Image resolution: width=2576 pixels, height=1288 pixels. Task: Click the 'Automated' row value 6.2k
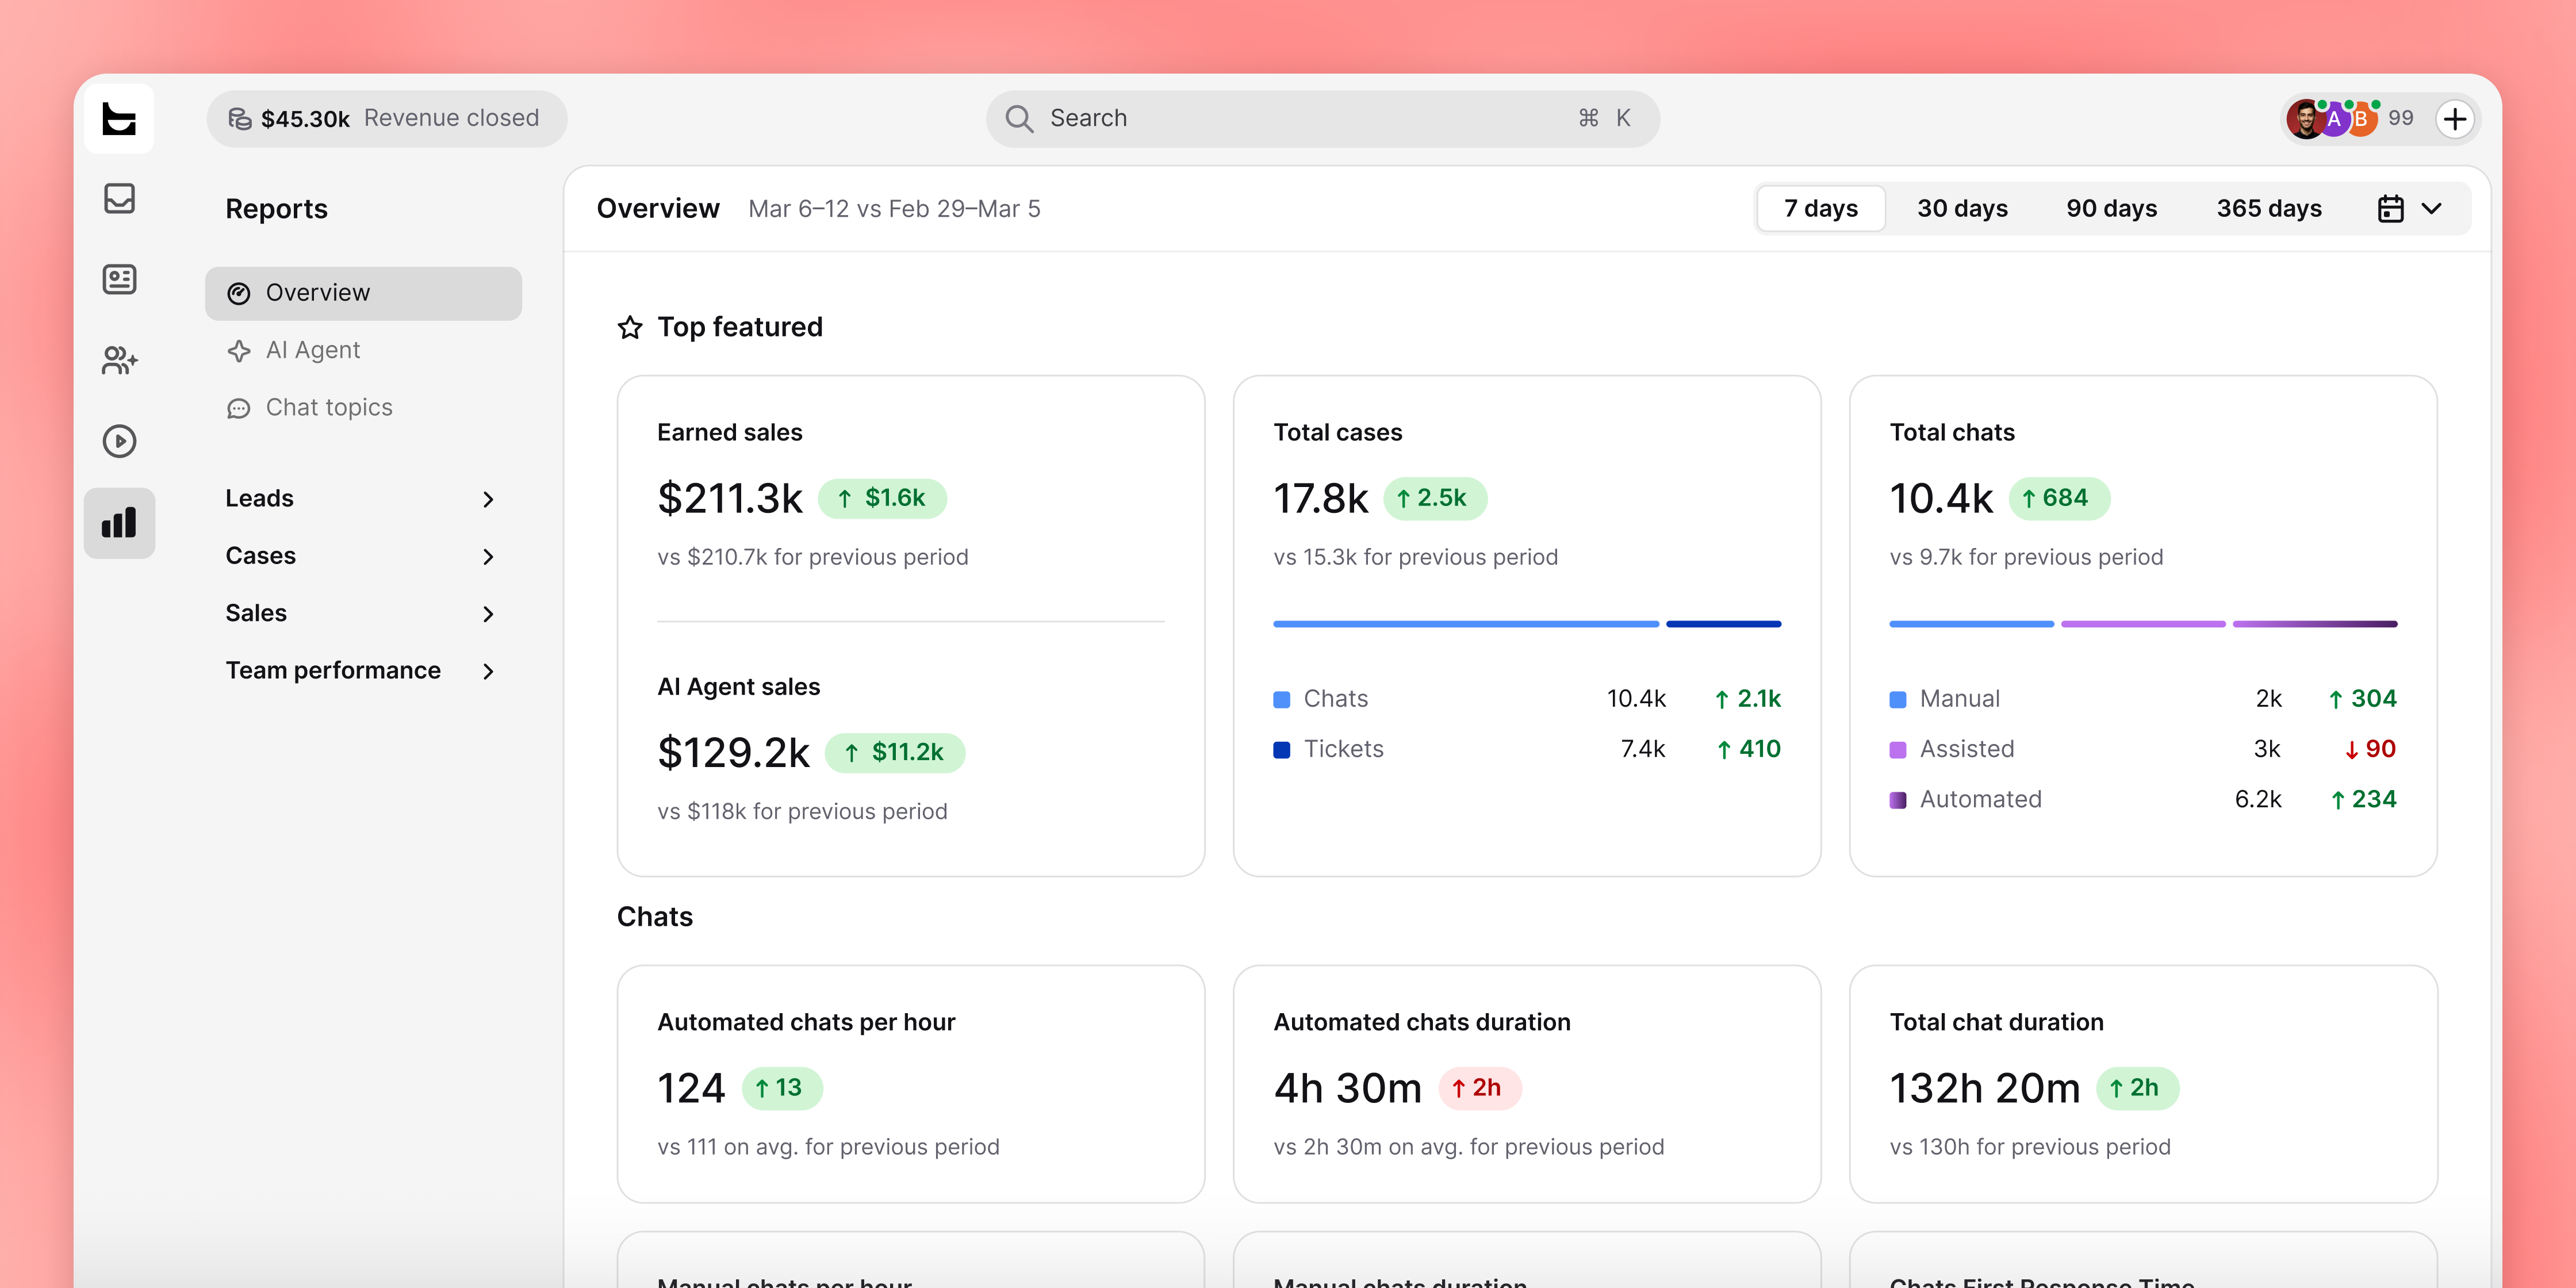tap(2258, 800)
